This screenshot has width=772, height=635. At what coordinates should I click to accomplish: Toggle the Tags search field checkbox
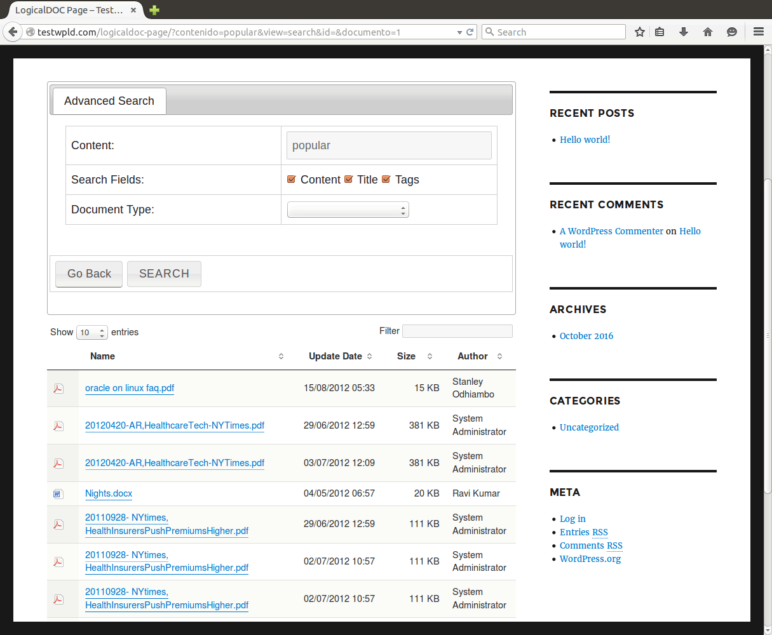[x=386, y=180]
